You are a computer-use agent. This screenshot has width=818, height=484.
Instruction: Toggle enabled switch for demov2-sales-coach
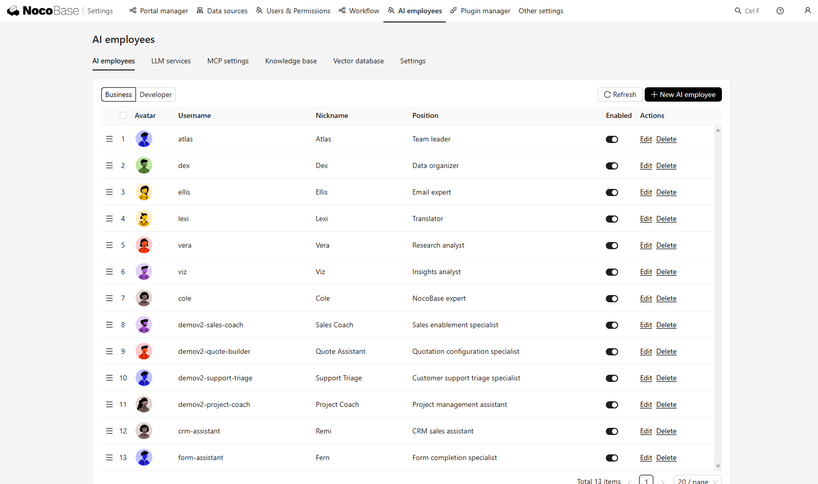coord(612,325)
